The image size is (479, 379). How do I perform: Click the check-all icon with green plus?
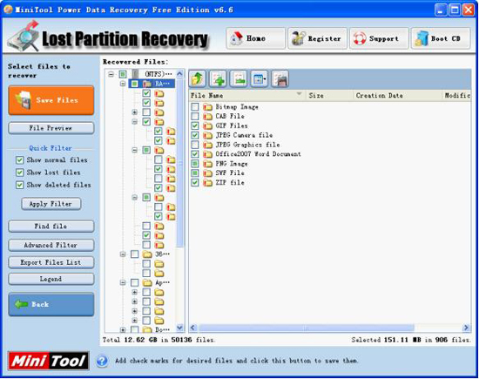point(218,79)
